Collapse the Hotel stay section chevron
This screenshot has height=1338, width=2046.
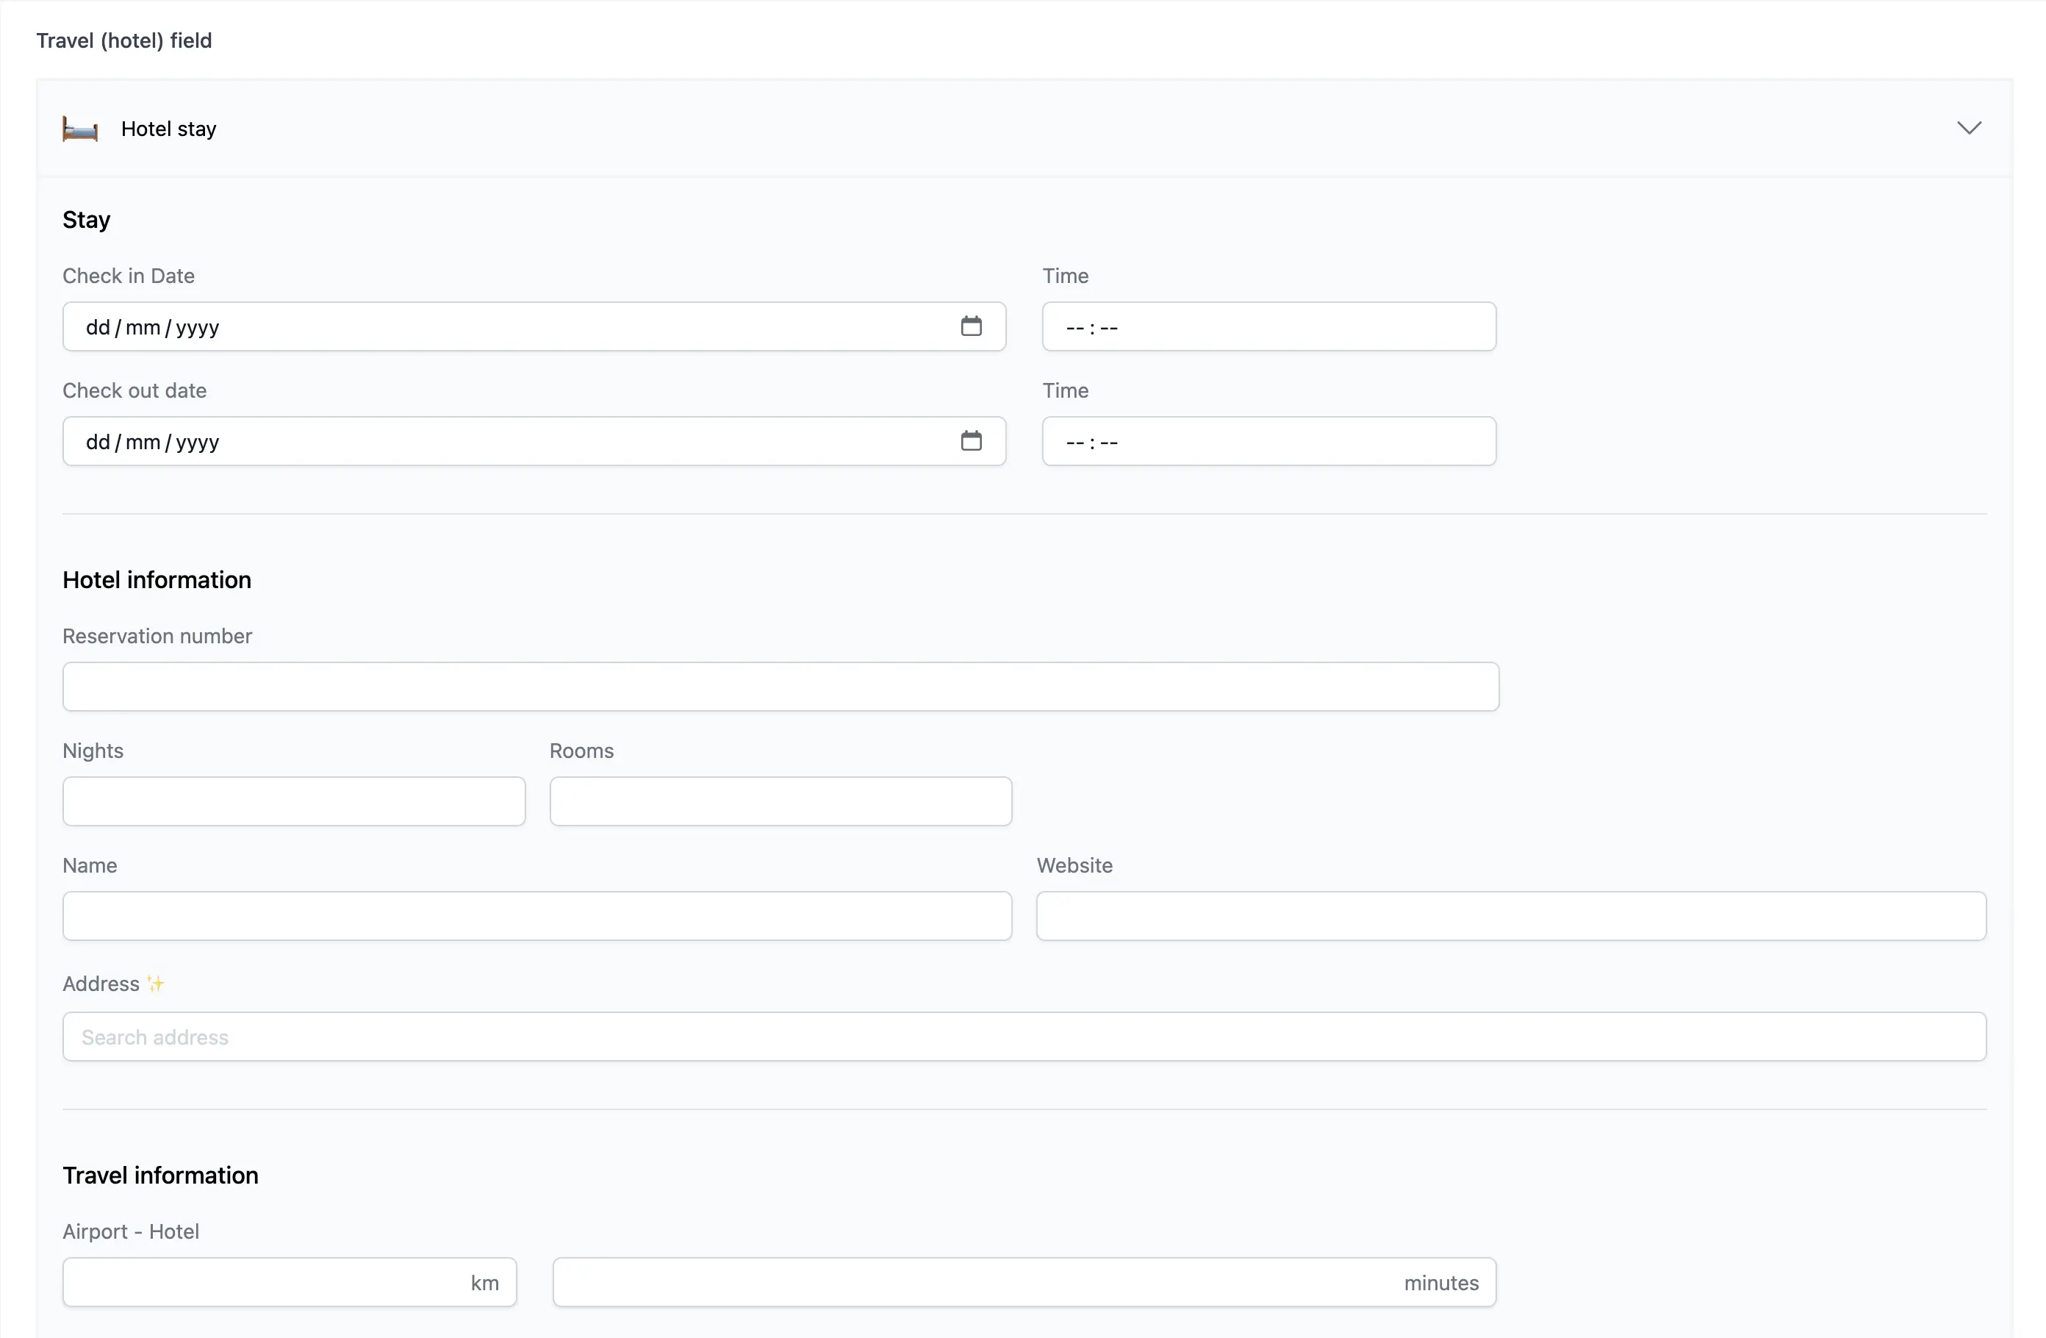pos(1969,128)
